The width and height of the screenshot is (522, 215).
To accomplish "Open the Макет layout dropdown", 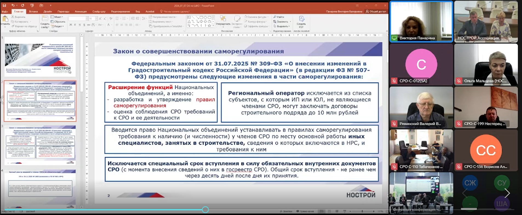I will tap(57, 17).
